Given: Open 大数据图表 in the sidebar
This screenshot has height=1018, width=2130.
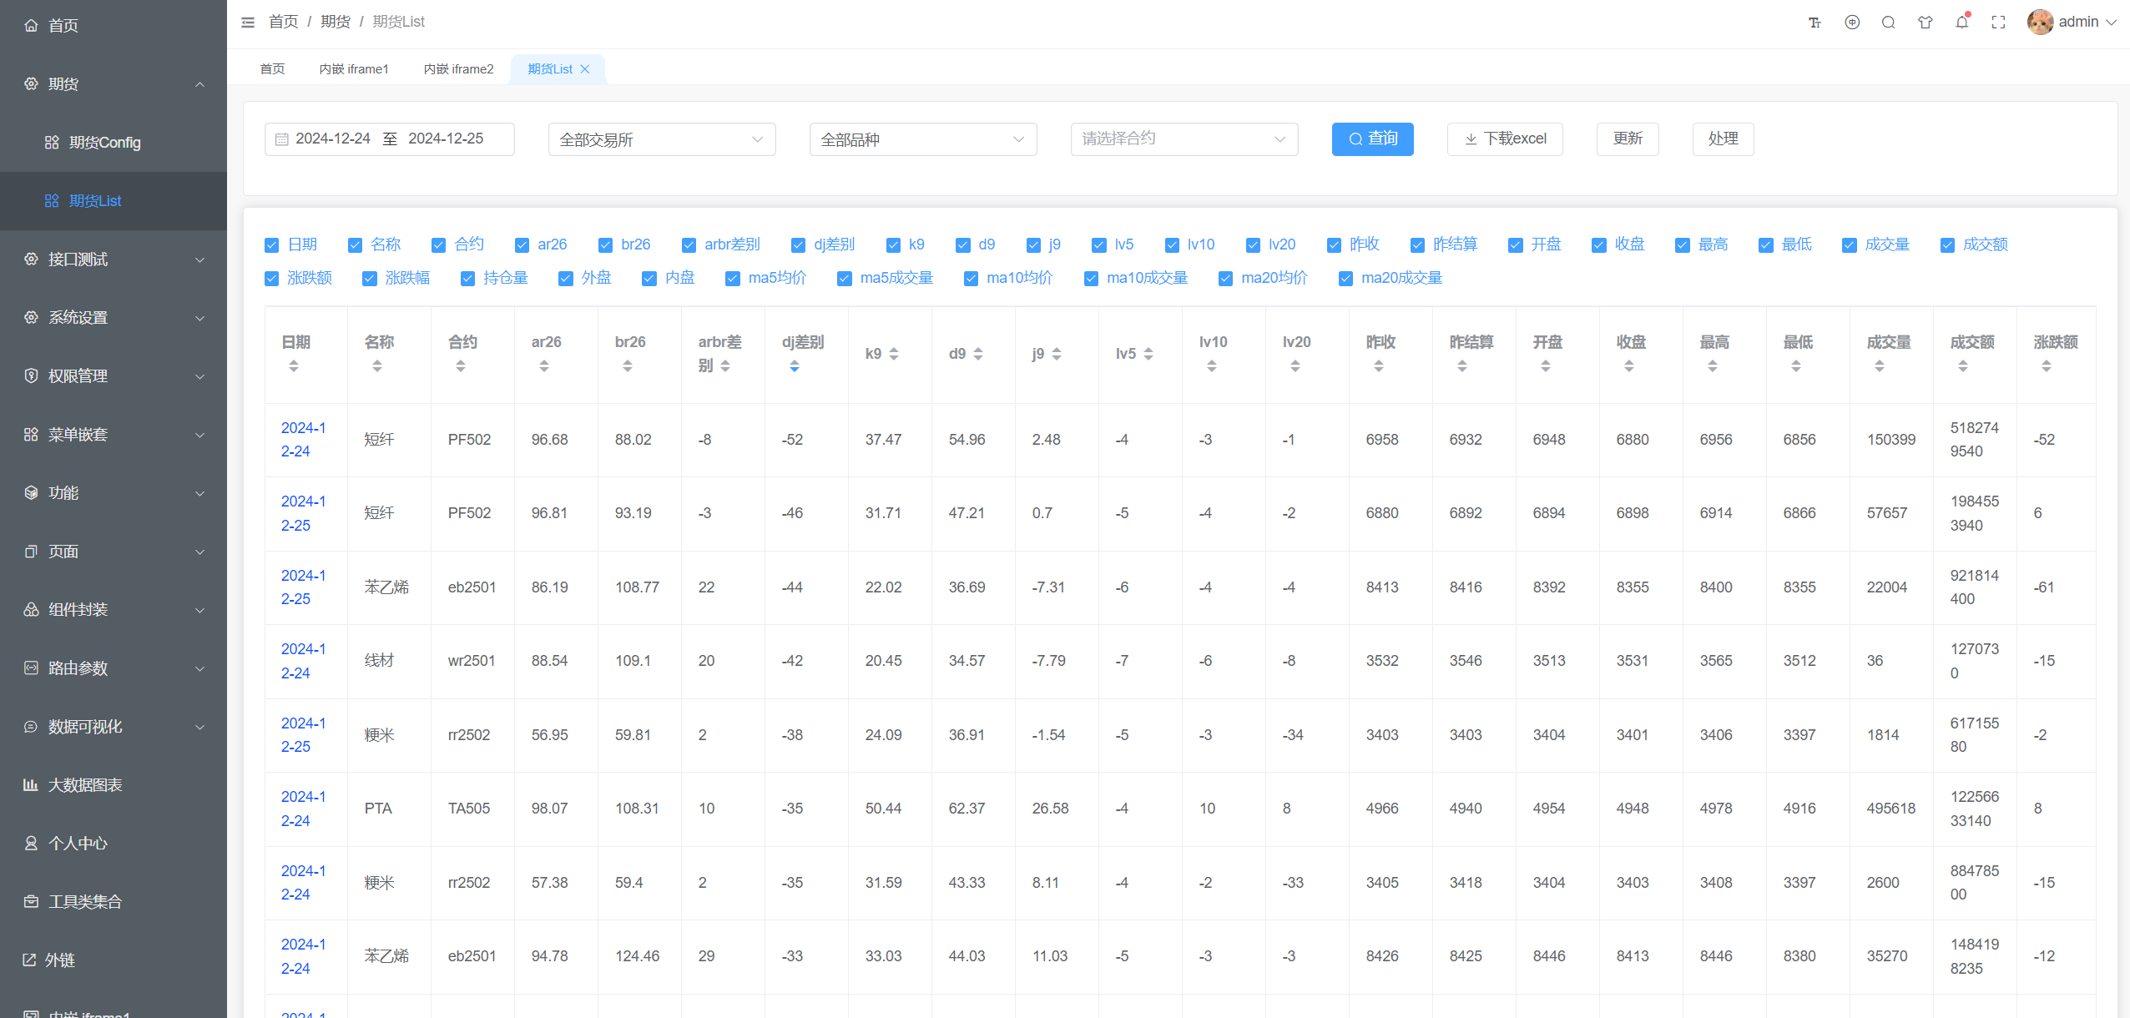Looking at the screenshot, I should pyautogui.click(x=114, y=785).
